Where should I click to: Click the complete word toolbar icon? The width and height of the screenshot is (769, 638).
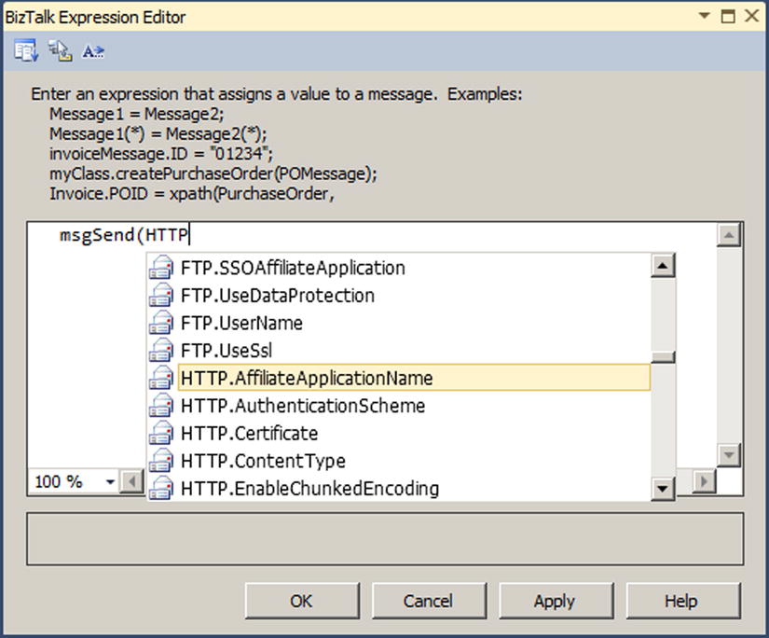92,51
